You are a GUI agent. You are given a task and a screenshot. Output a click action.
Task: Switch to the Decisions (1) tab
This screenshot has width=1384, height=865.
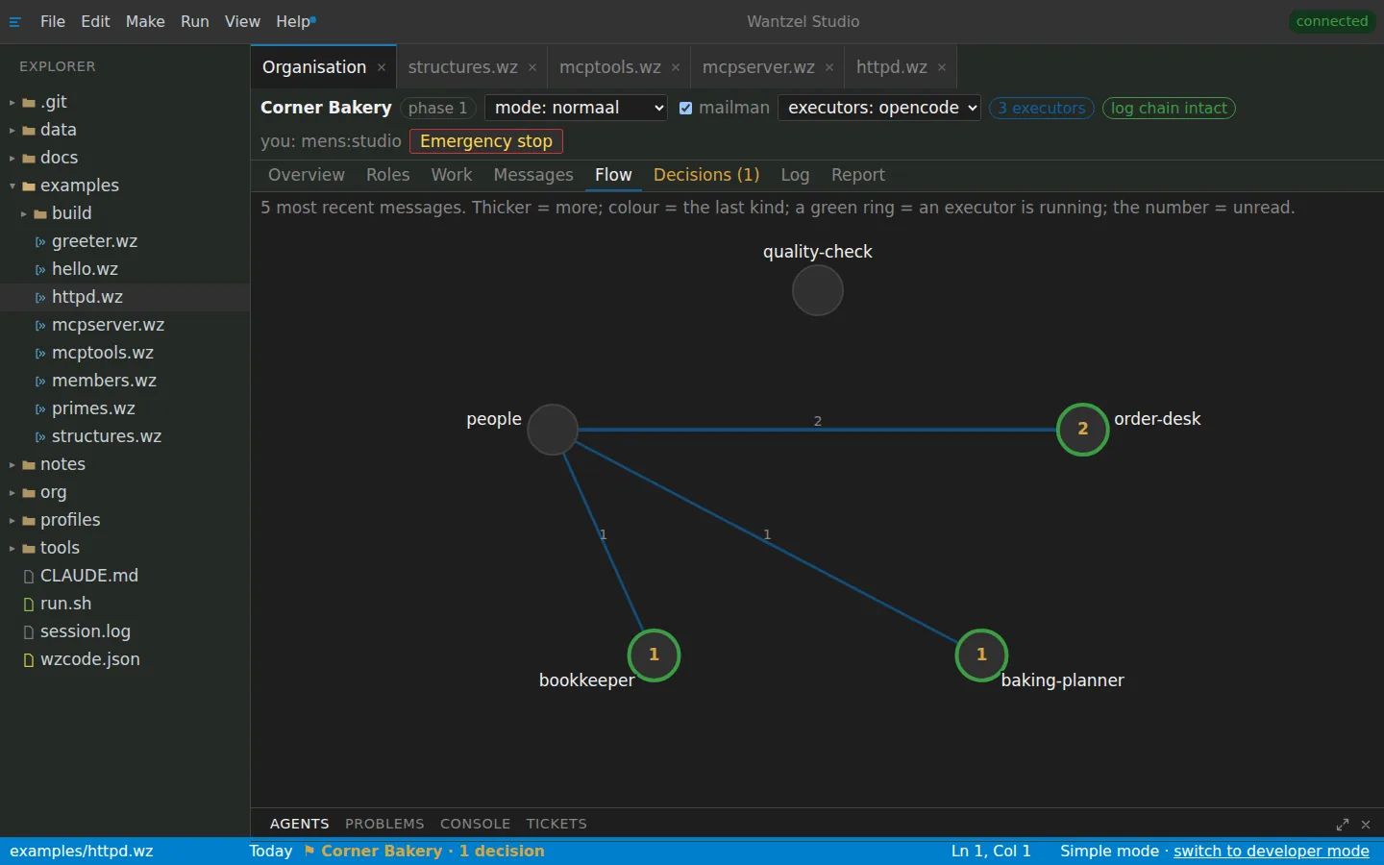[x=706, y=175]
